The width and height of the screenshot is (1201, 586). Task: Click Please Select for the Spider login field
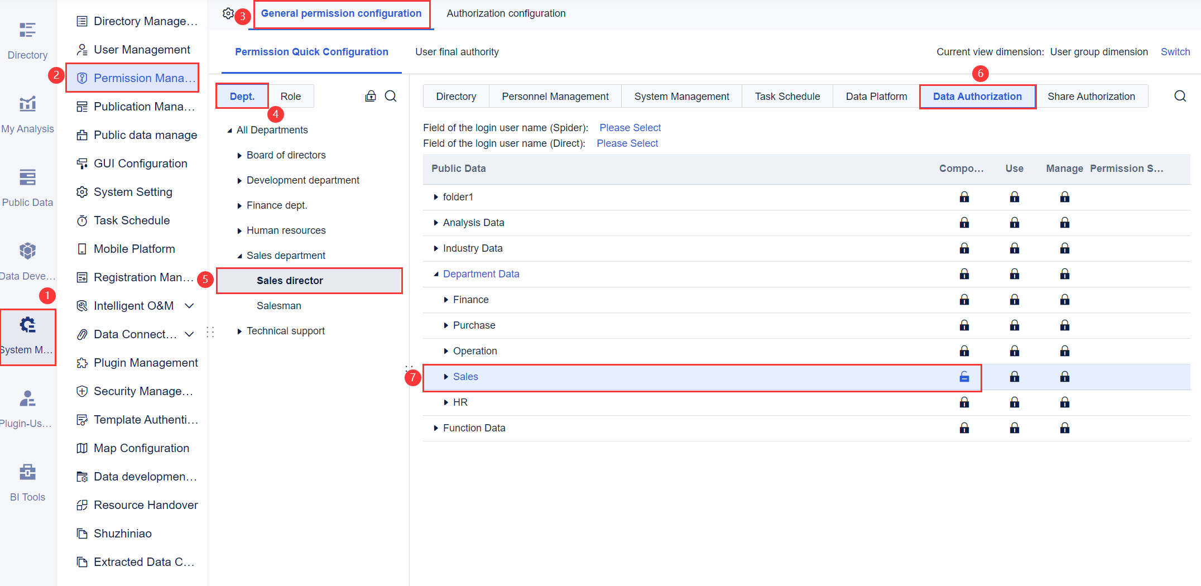click(x=630, y=127)
